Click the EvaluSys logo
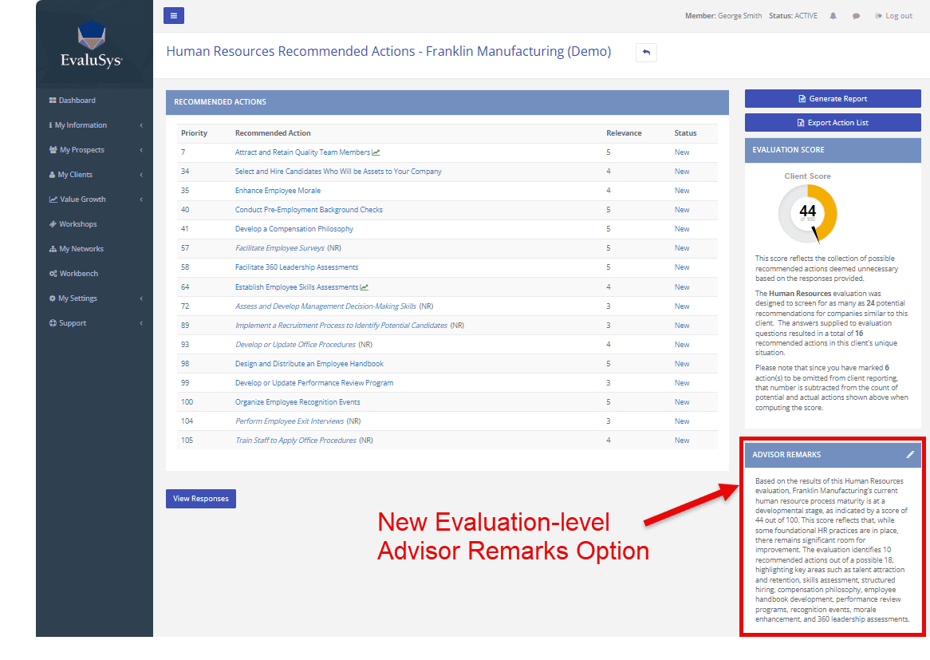This screenshot has height=660, width=930. [91, 45]
